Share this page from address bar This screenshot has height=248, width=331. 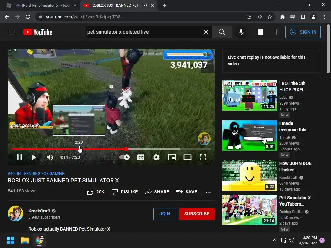click(x=259, y=17)
